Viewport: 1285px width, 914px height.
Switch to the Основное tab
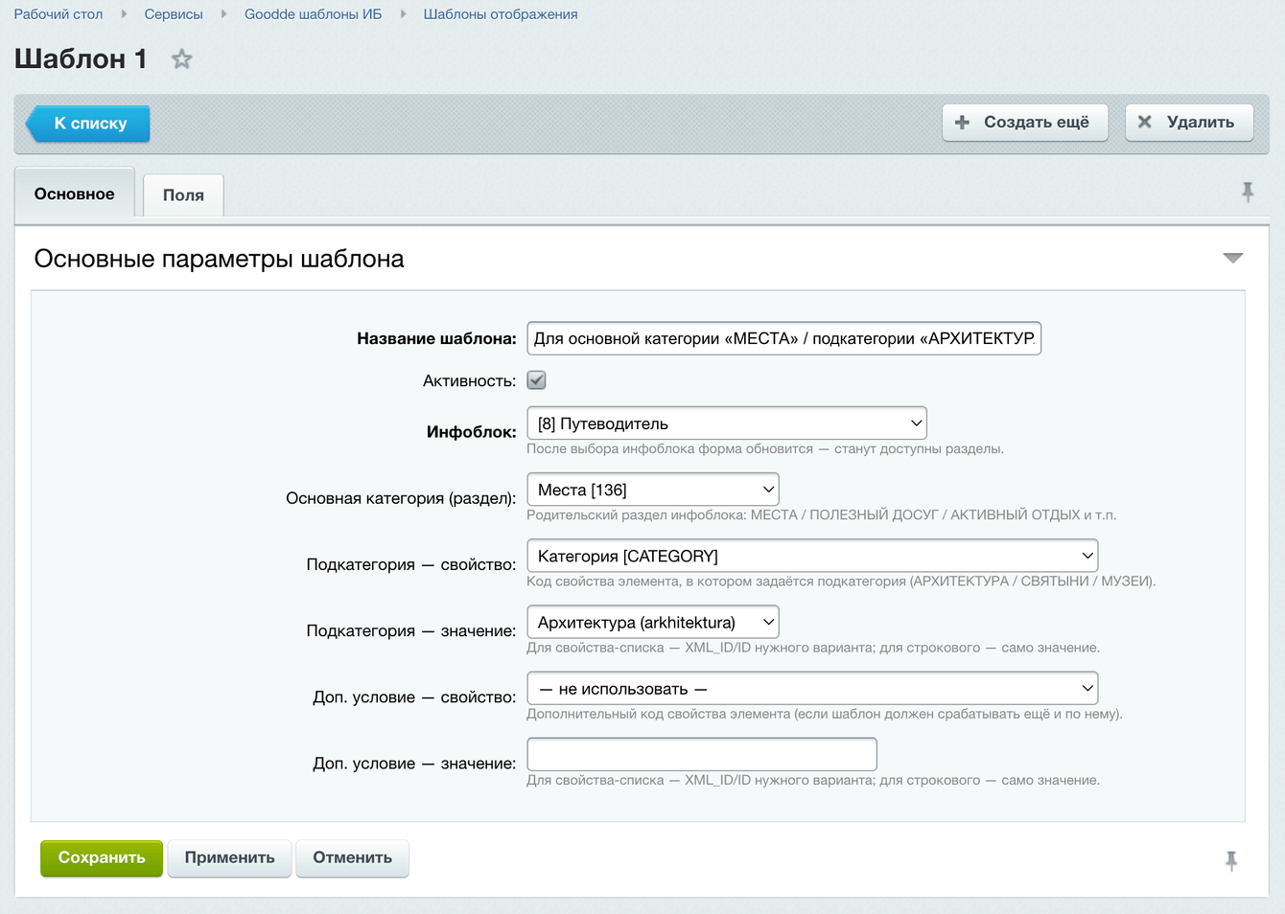75,194
